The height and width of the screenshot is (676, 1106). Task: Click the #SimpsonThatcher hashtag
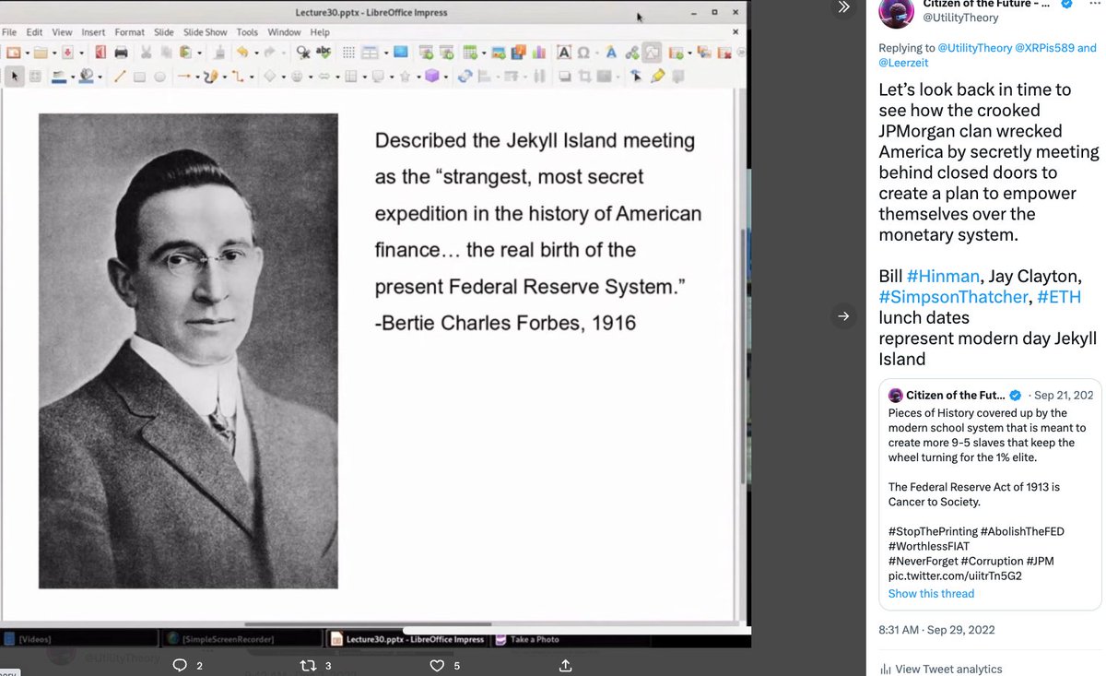pyautogui.click(x=953, y=297)
